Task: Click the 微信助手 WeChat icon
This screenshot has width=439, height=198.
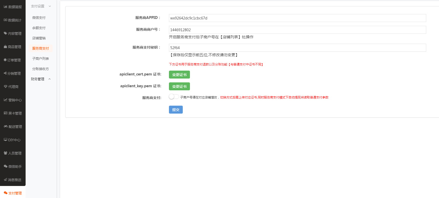Action: pyautogui.click(x=6, y=167)
